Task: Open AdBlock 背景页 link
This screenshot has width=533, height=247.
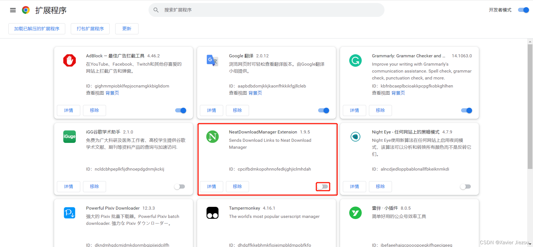Action: pyautogui.click(x=112, y=93)
